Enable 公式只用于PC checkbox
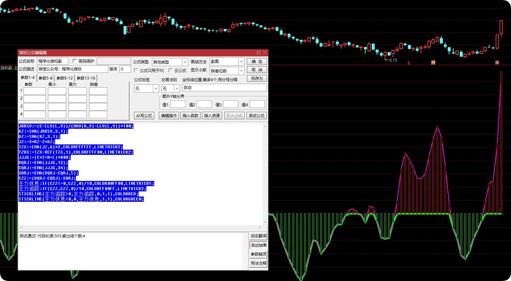Screen dimensions: 511x281 [136, 70]
